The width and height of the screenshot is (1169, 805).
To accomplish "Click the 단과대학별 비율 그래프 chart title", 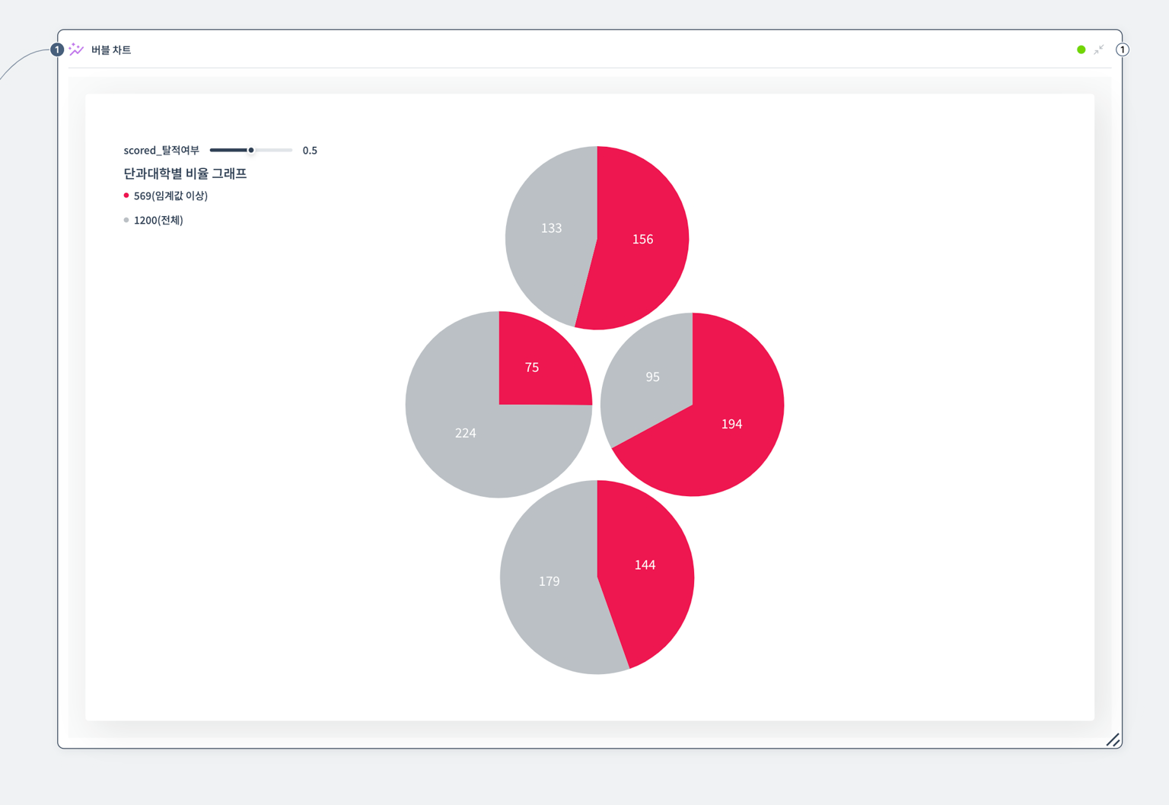I will coord(185,173).
